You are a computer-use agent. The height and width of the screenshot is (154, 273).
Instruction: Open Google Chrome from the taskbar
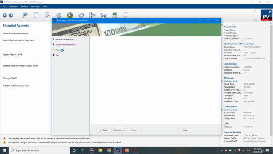pyautogui.click(x=109, y=150)
